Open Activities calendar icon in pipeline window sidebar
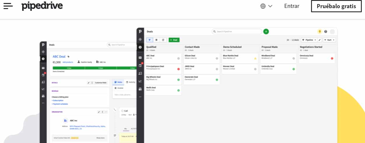Viewport: 365px width, 143px height. point(140,65)
